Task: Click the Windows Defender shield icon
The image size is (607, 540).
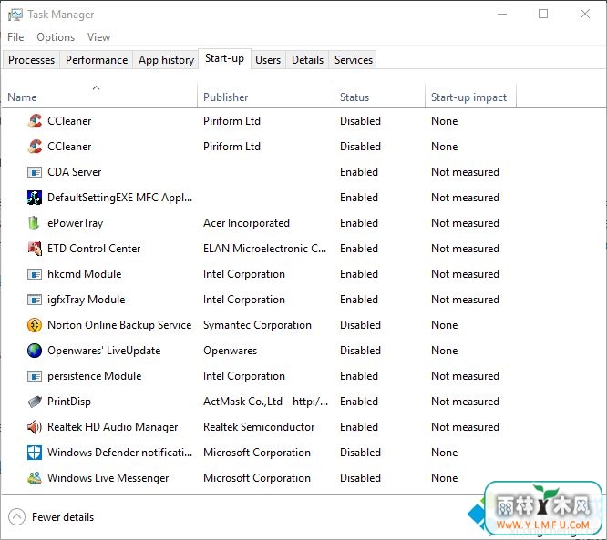Action: 35,453
